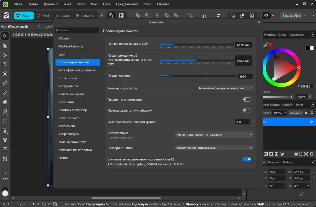Select the Rectangle shape tool

click(x=5, y=121)
